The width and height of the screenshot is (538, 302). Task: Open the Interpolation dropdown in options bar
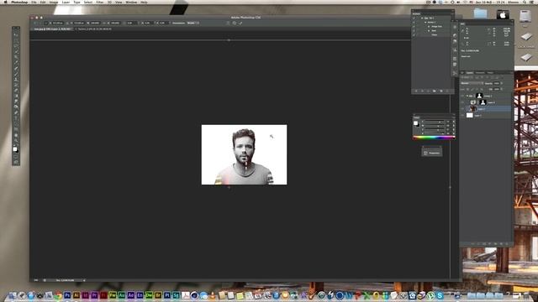pyautogui.click(x=193, y=23)
